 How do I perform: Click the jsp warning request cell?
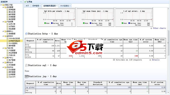[30, 91]
